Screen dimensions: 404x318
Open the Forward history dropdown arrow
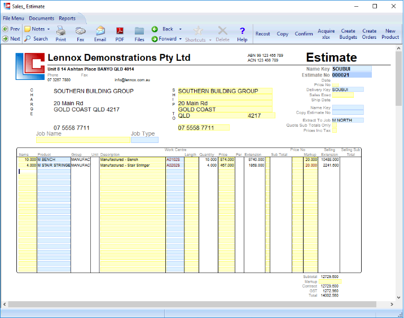pos(180,39)
